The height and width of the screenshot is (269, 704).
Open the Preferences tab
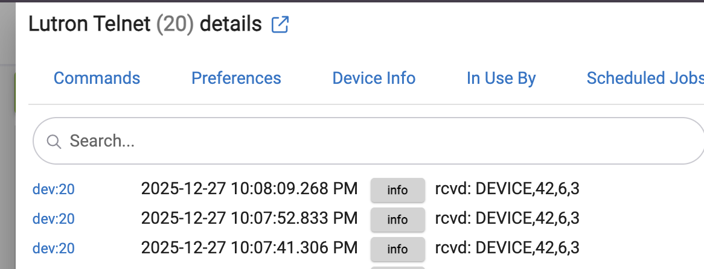click(x=236, y=78)
